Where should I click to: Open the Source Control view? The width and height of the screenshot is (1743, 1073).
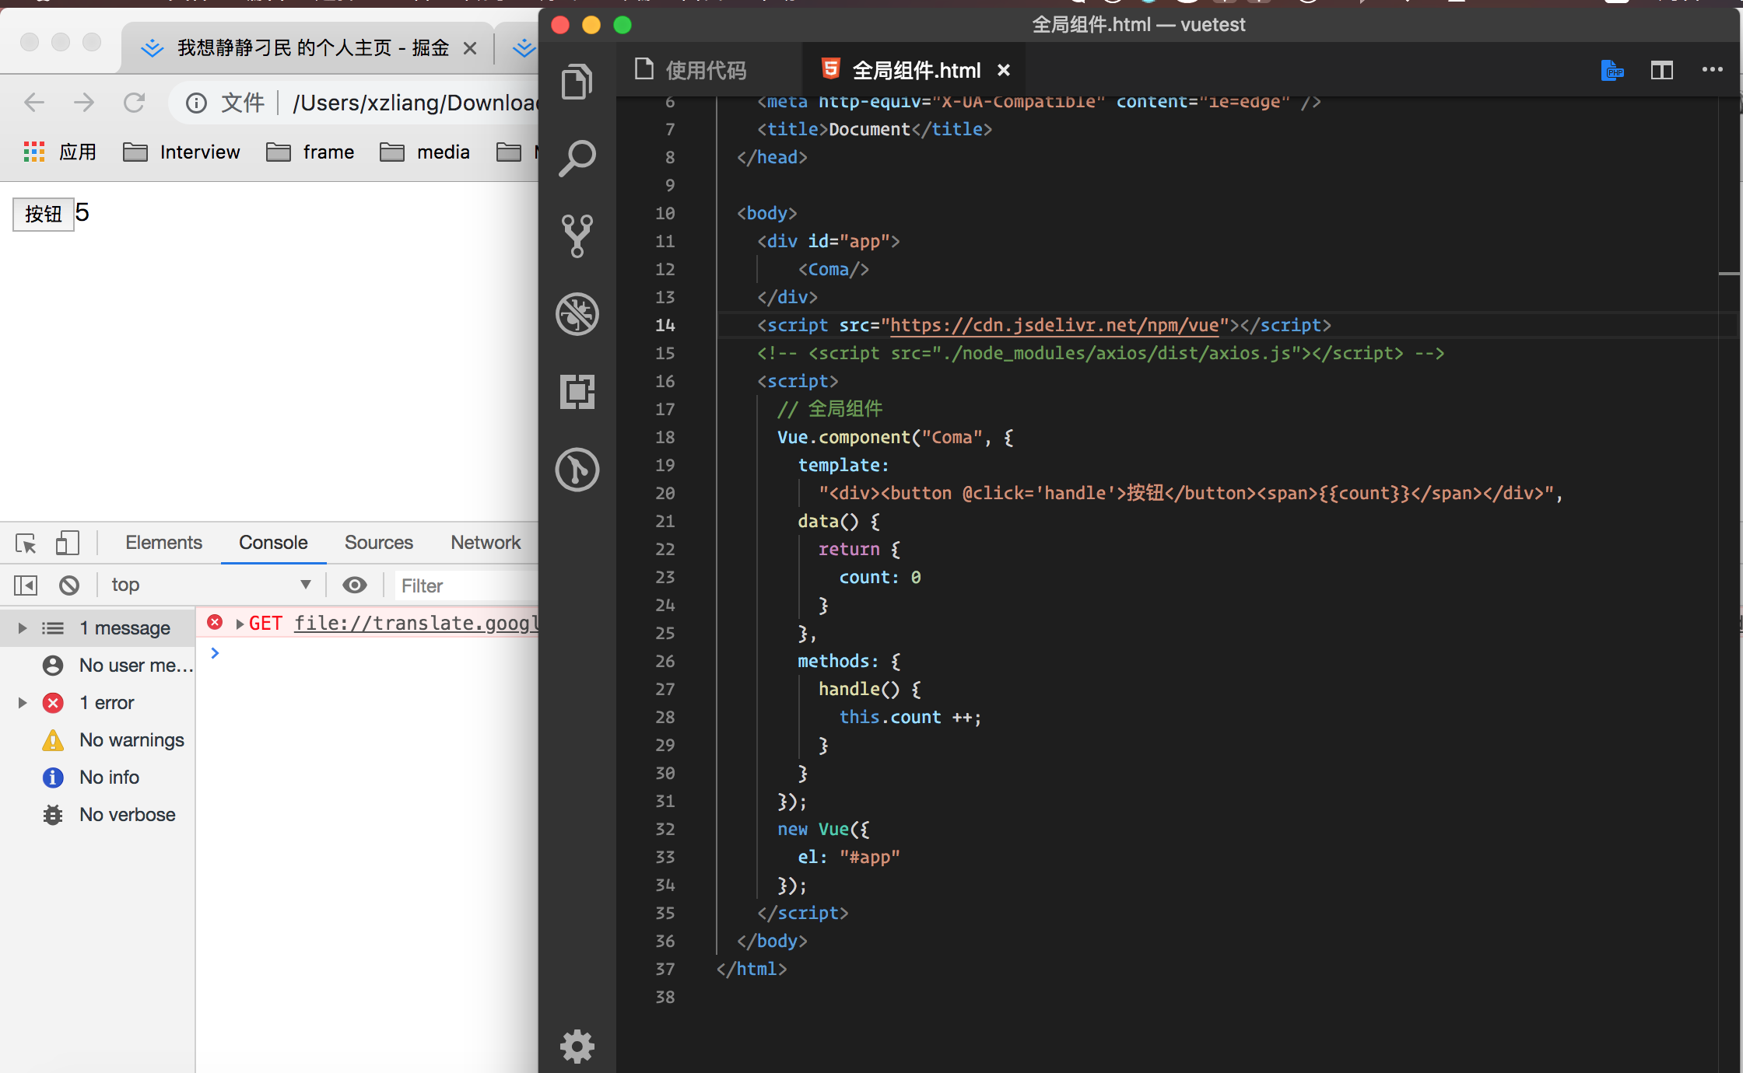[x=577, y=236]
